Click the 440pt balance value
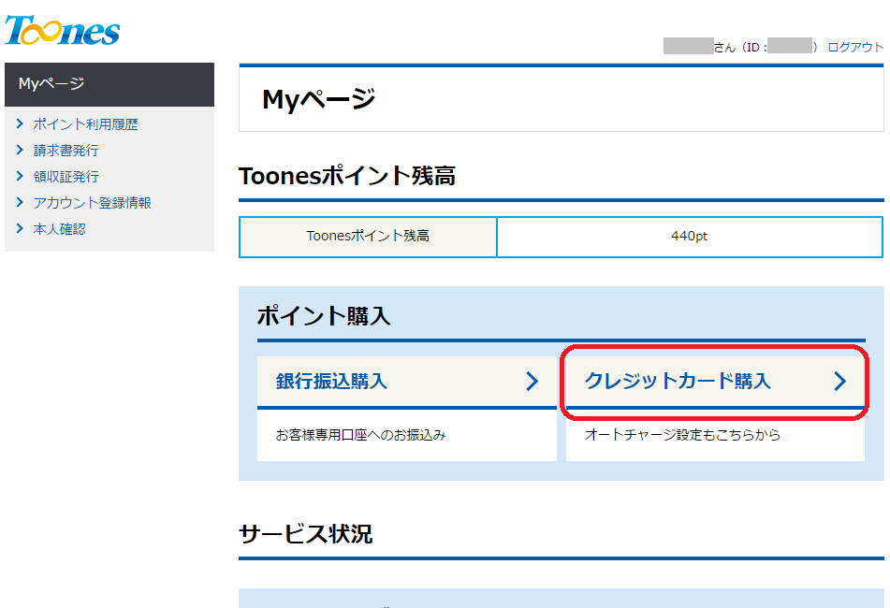890x608 pixels. (689, 236)
